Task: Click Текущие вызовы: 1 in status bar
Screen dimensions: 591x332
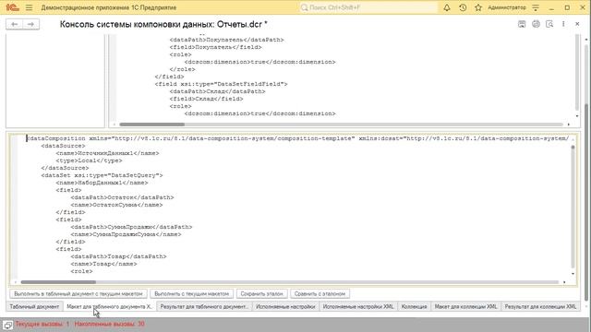Action: click(42, 324)
